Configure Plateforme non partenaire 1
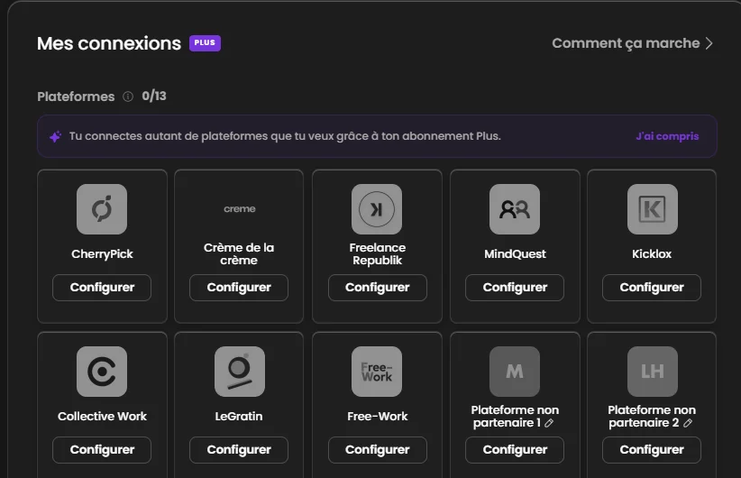The width and height of the screenshot is (741, 478). [x=515, y=450]
